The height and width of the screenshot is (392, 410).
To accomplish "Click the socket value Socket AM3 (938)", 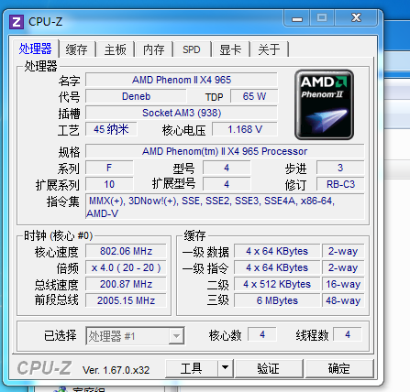I will 182,113.
